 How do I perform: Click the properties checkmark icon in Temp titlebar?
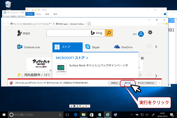33,10
